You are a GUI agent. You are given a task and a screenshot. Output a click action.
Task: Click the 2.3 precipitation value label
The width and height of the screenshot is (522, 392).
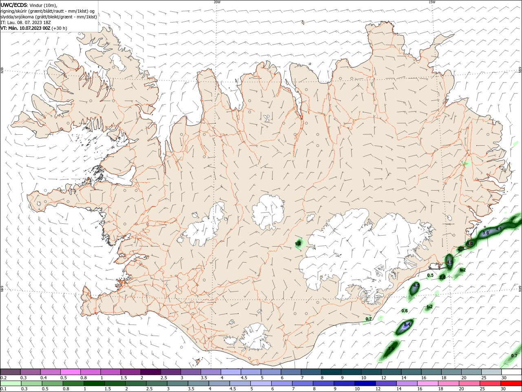(460, 249)
